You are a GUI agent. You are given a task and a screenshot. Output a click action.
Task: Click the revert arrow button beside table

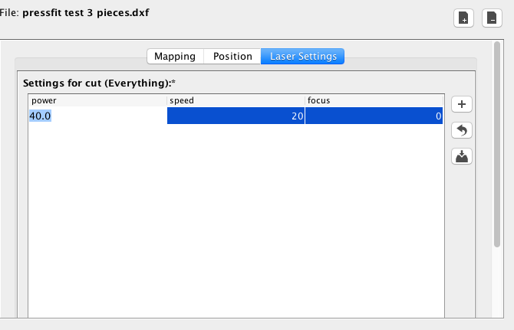461,130
